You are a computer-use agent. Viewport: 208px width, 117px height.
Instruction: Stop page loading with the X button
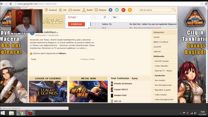coord(11,4)
